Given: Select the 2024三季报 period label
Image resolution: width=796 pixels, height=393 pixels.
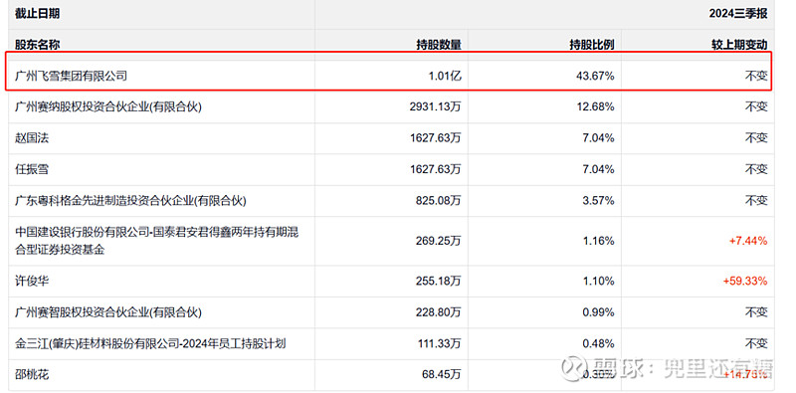Looking at the screenshot, I should 738,14.
